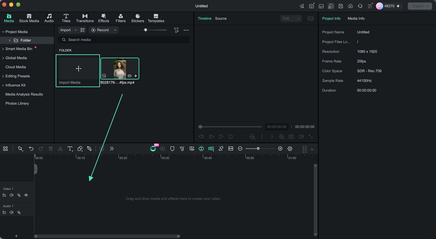Image resolution: width=436 pixels, height=239 pixels.
Task: Switch to the Media Info tab
Action: pos(356,18)
